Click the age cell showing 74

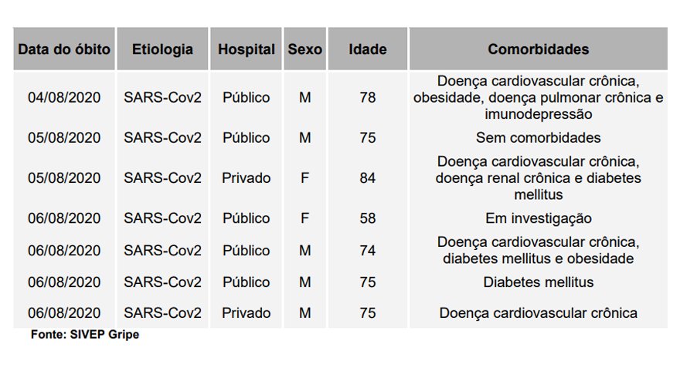point(368,251)
